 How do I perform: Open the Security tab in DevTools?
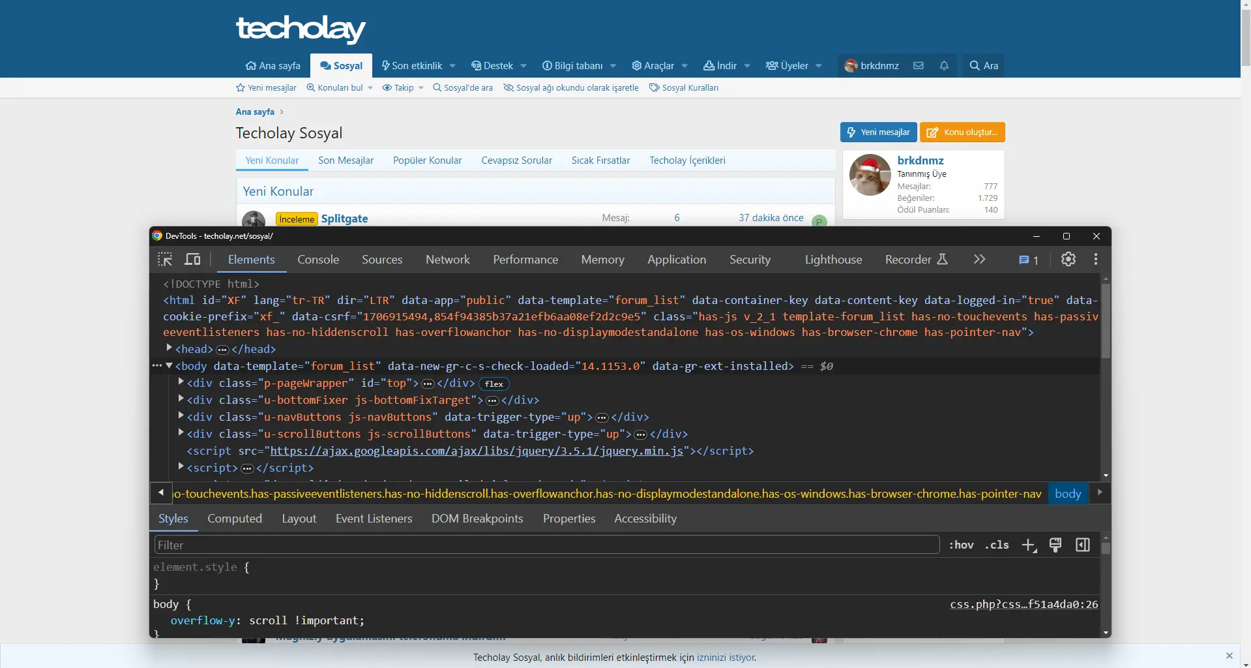(x=750, y=260)
